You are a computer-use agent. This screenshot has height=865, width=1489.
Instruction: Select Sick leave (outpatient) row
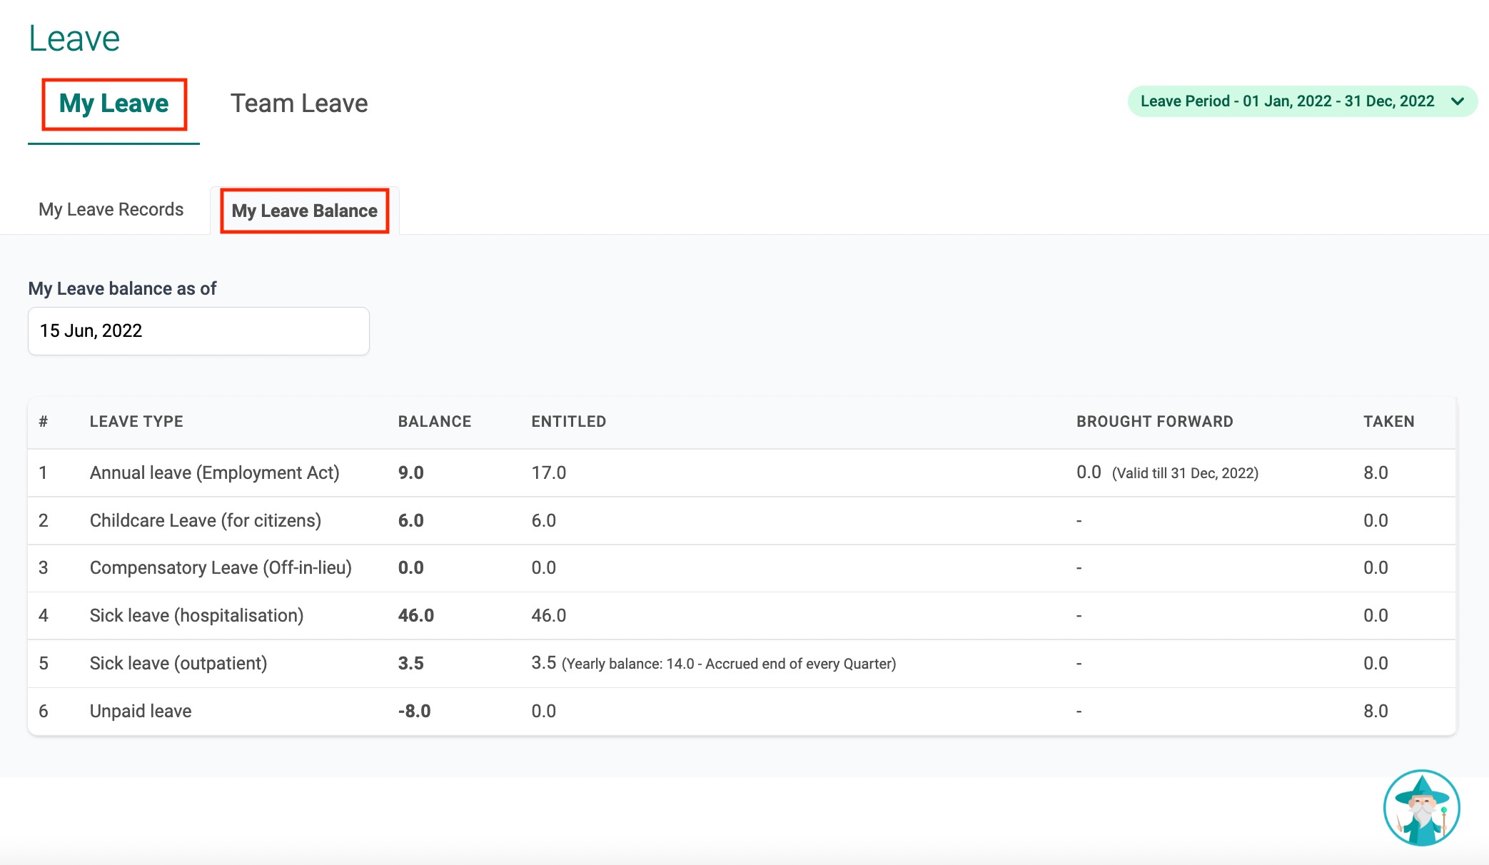coord(178,663)
